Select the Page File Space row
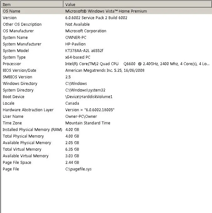Image resolution: width=212 pixels, height=213 pixels. (x=17, y=162)
